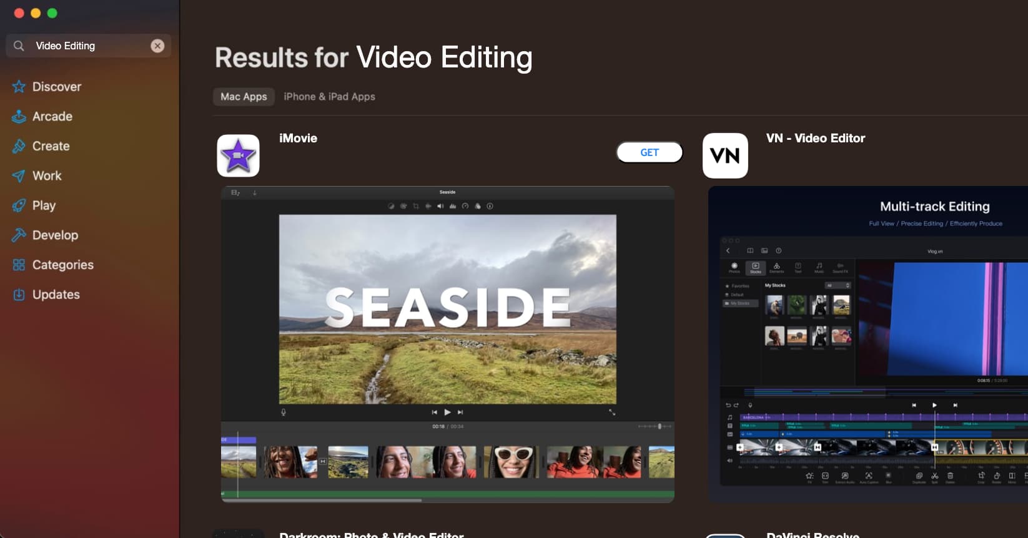Switch to the Mac Apps tab
Screen dimensions: 1028x538
(244, 97)
